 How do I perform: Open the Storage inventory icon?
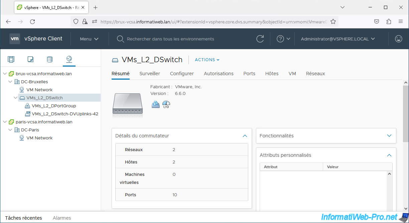click(x=49, y=60)
